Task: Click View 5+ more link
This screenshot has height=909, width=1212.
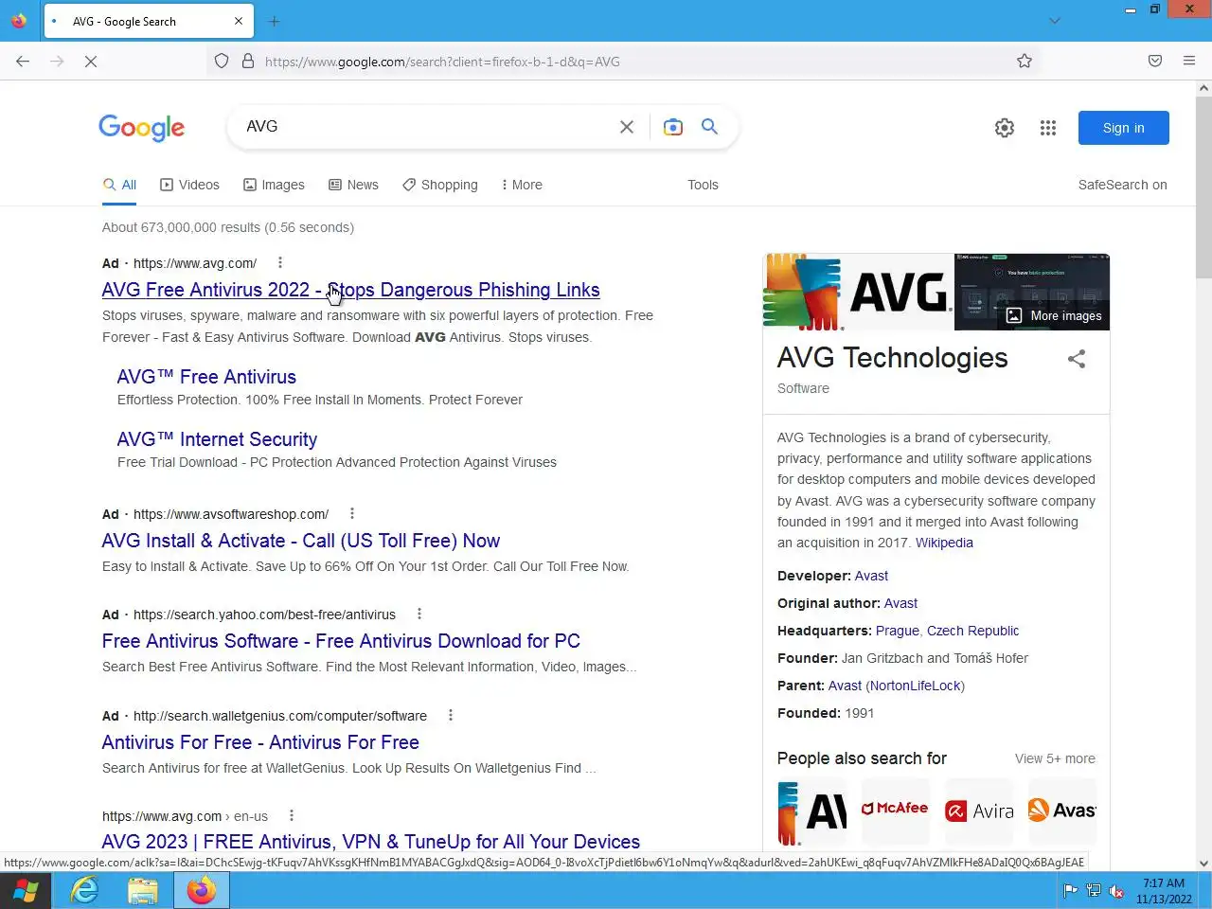Action: coord(1055,758)
